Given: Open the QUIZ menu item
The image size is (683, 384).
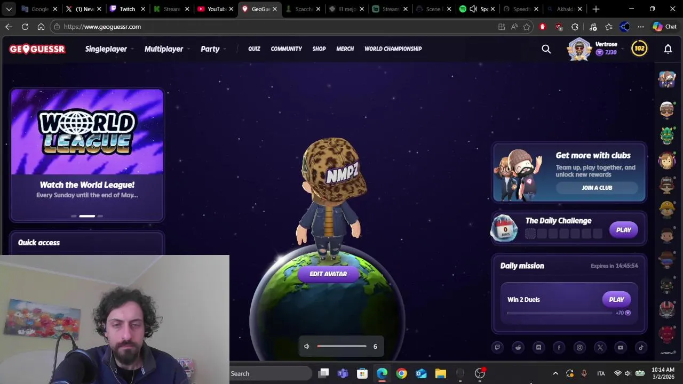Looking at the screenshot, I should [254, 49].
